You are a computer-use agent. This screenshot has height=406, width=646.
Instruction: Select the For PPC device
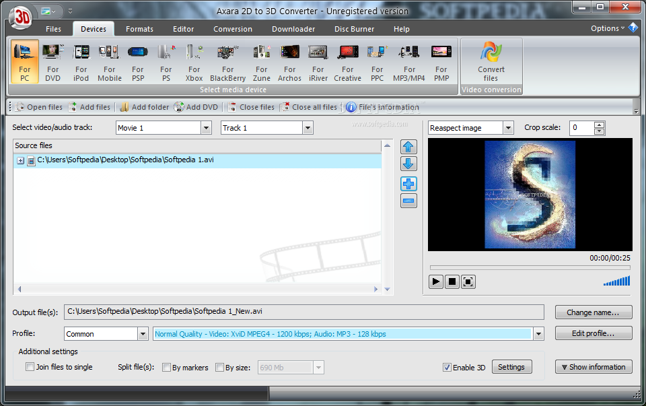(377, 62)
